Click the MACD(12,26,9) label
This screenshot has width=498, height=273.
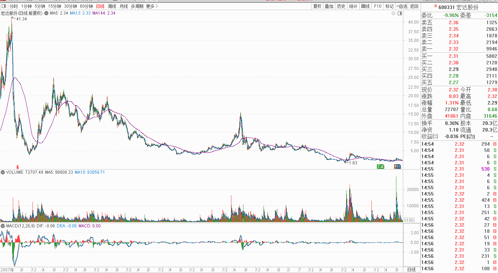tap(20, 226)
